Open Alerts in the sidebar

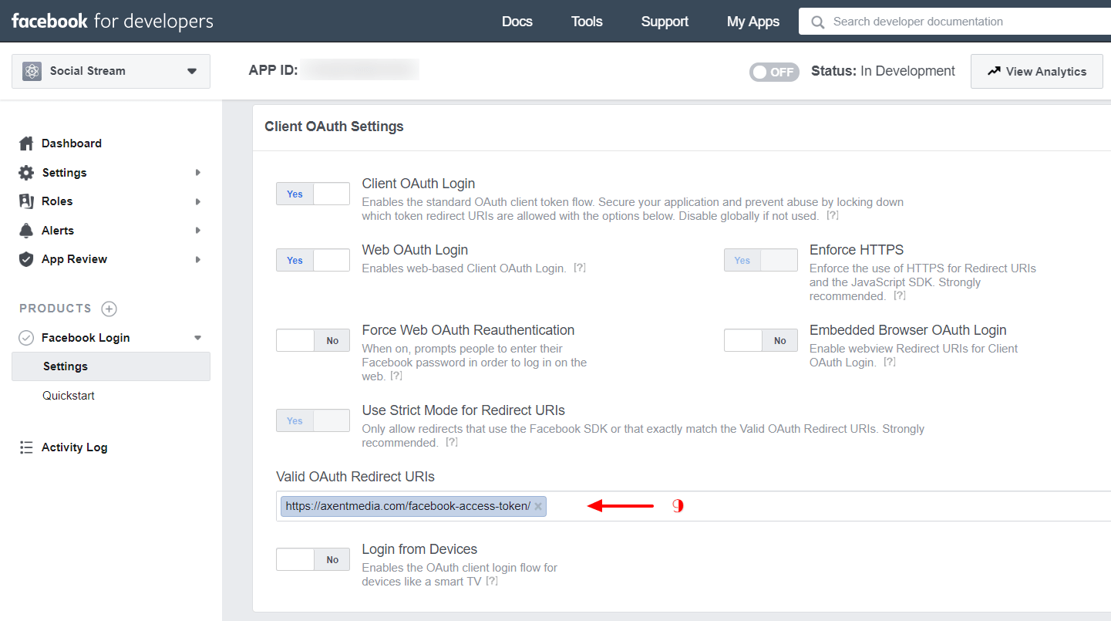click(x=58, y=231)
